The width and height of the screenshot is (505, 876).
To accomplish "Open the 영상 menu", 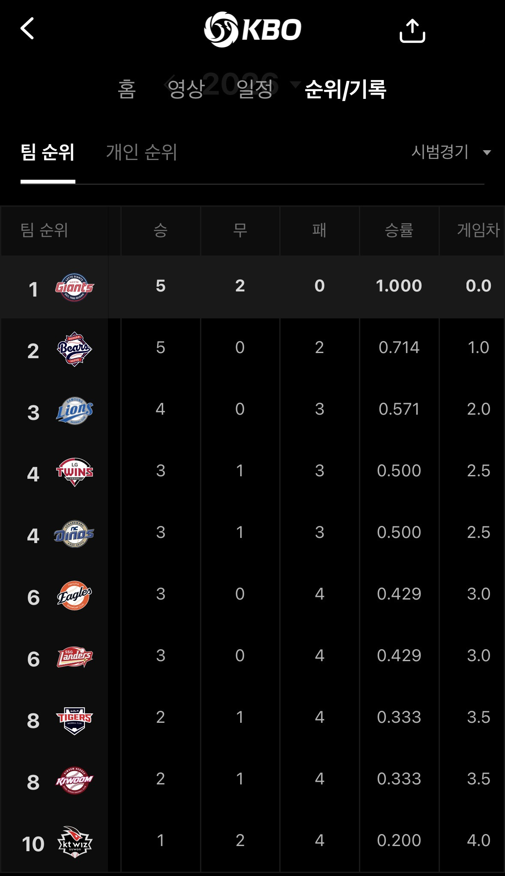I will point(185,89).
